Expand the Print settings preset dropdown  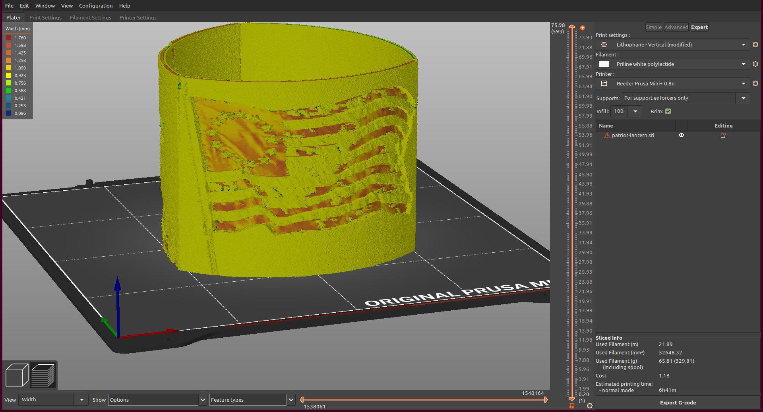[x=744, y=44]
